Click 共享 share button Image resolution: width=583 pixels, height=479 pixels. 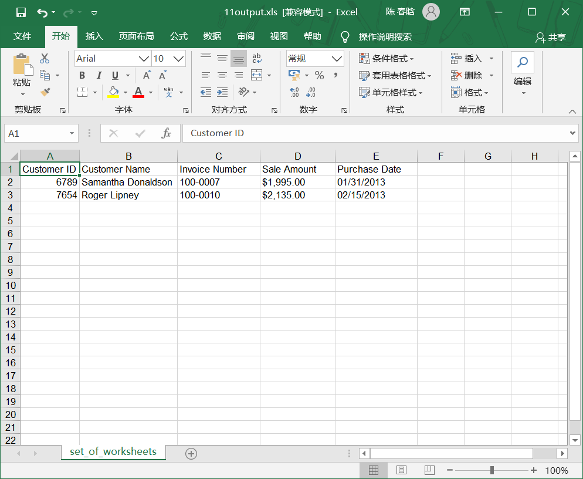(551, 37)
